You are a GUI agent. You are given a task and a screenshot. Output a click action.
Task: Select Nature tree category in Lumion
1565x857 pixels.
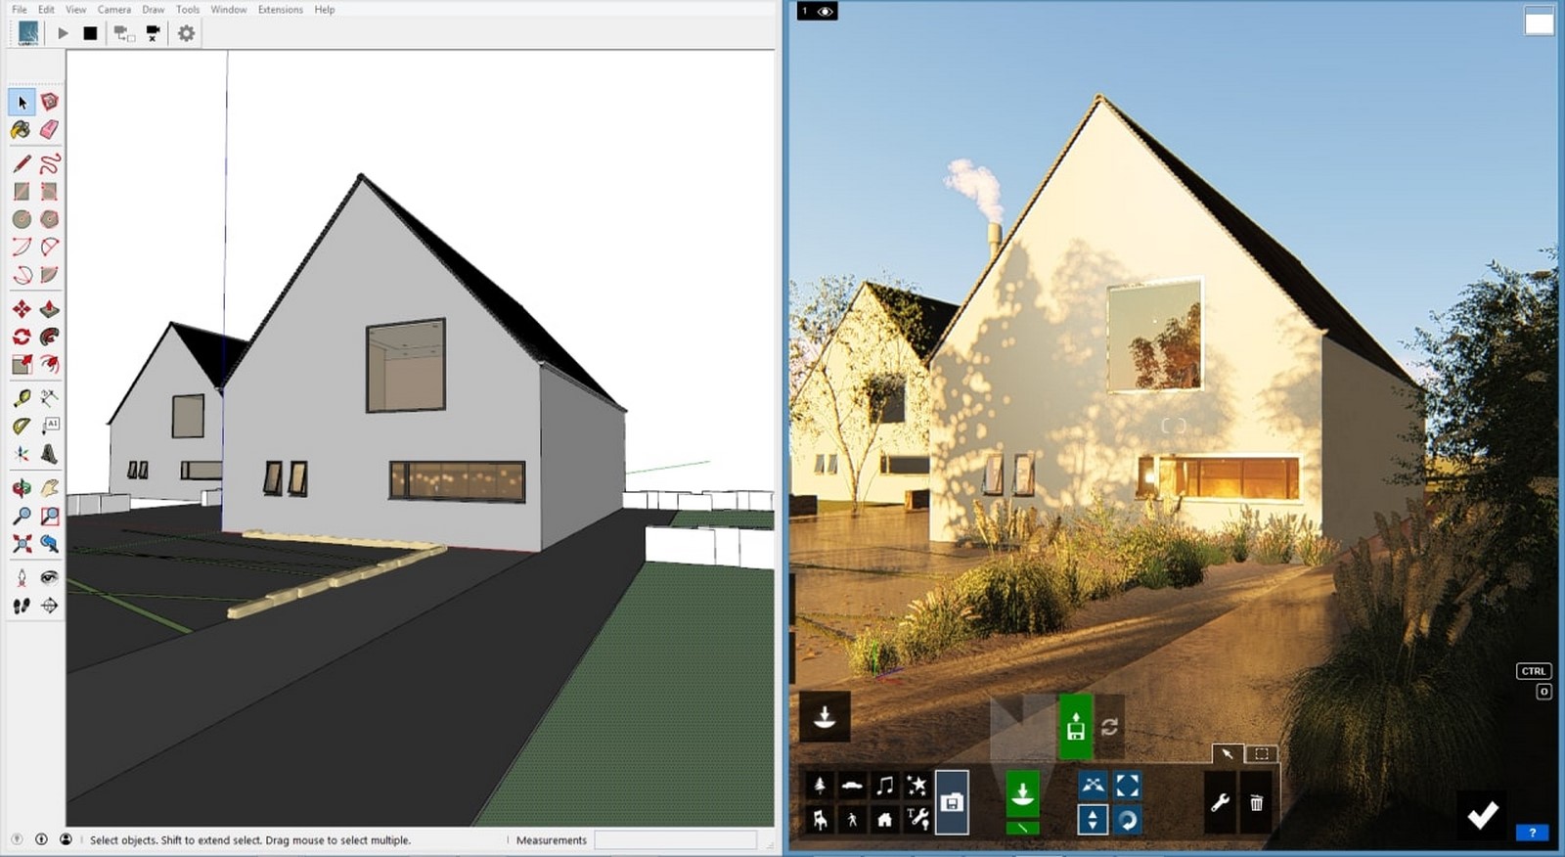820,786
